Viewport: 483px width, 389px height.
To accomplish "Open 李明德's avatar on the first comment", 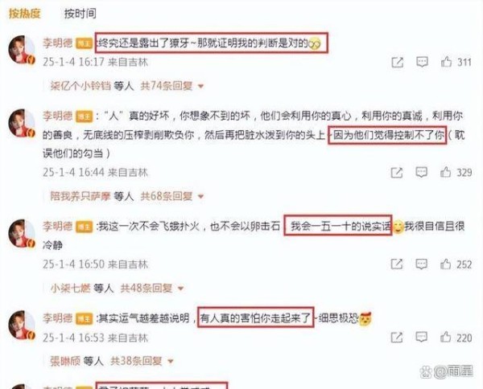I will click(x=21, y=50).
